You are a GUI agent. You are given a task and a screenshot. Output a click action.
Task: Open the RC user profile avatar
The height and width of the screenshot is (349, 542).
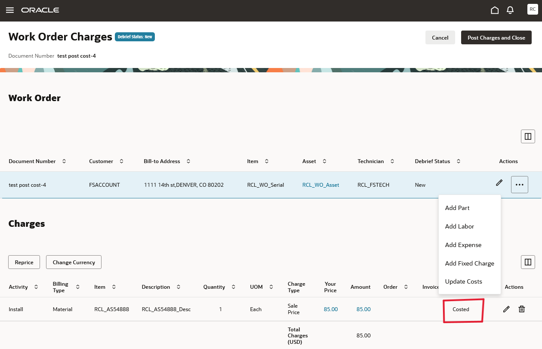click(x=533, y=9)
